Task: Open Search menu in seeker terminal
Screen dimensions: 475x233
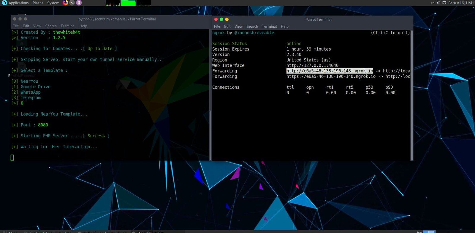Action: tap(51, 26)
